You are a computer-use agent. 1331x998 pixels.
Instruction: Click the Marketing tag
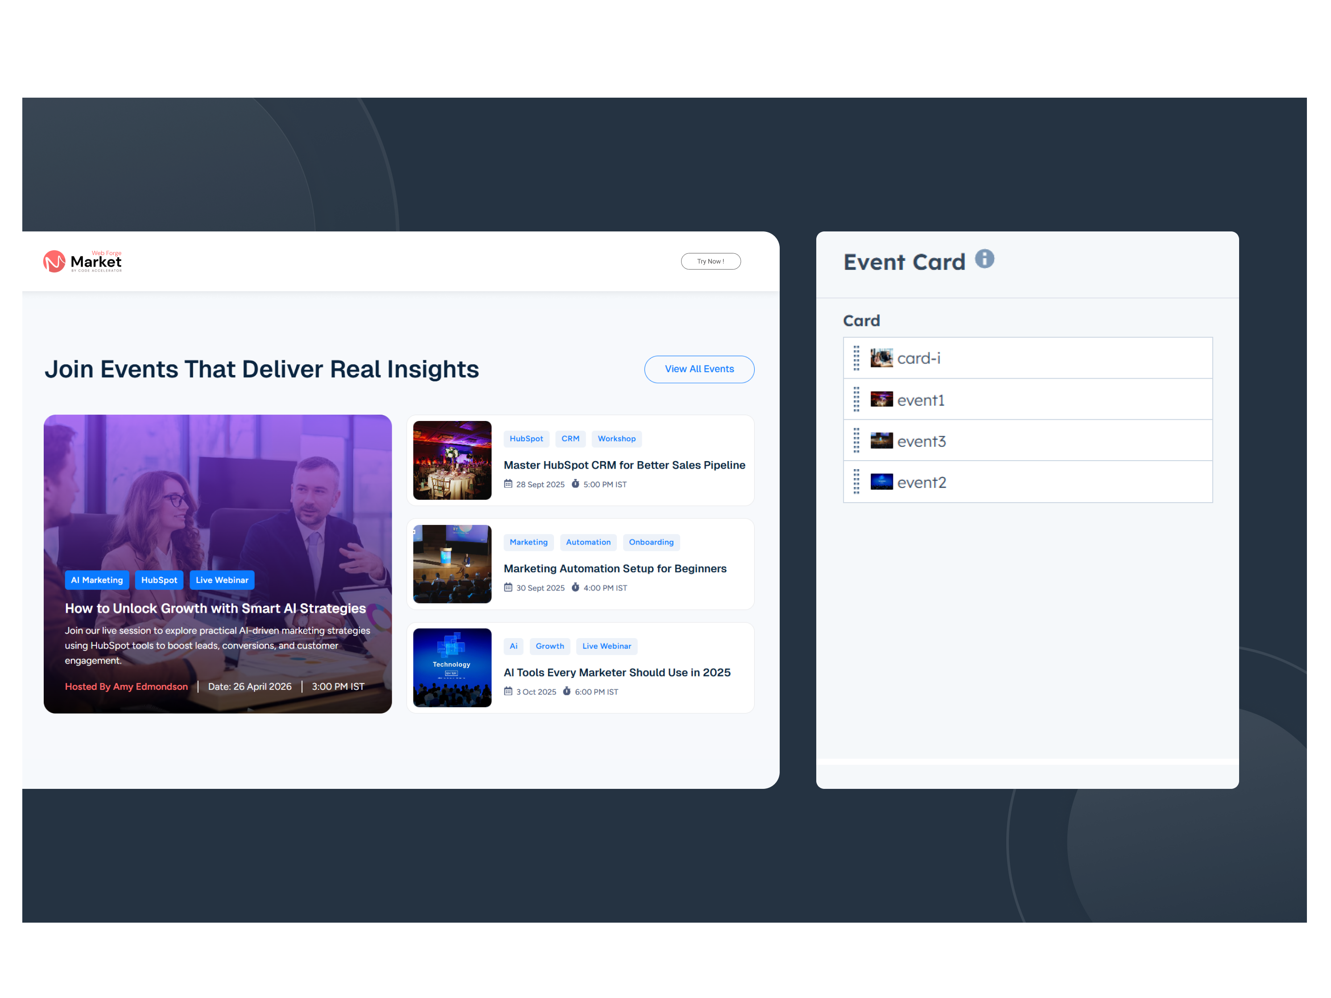pos(529,542)
